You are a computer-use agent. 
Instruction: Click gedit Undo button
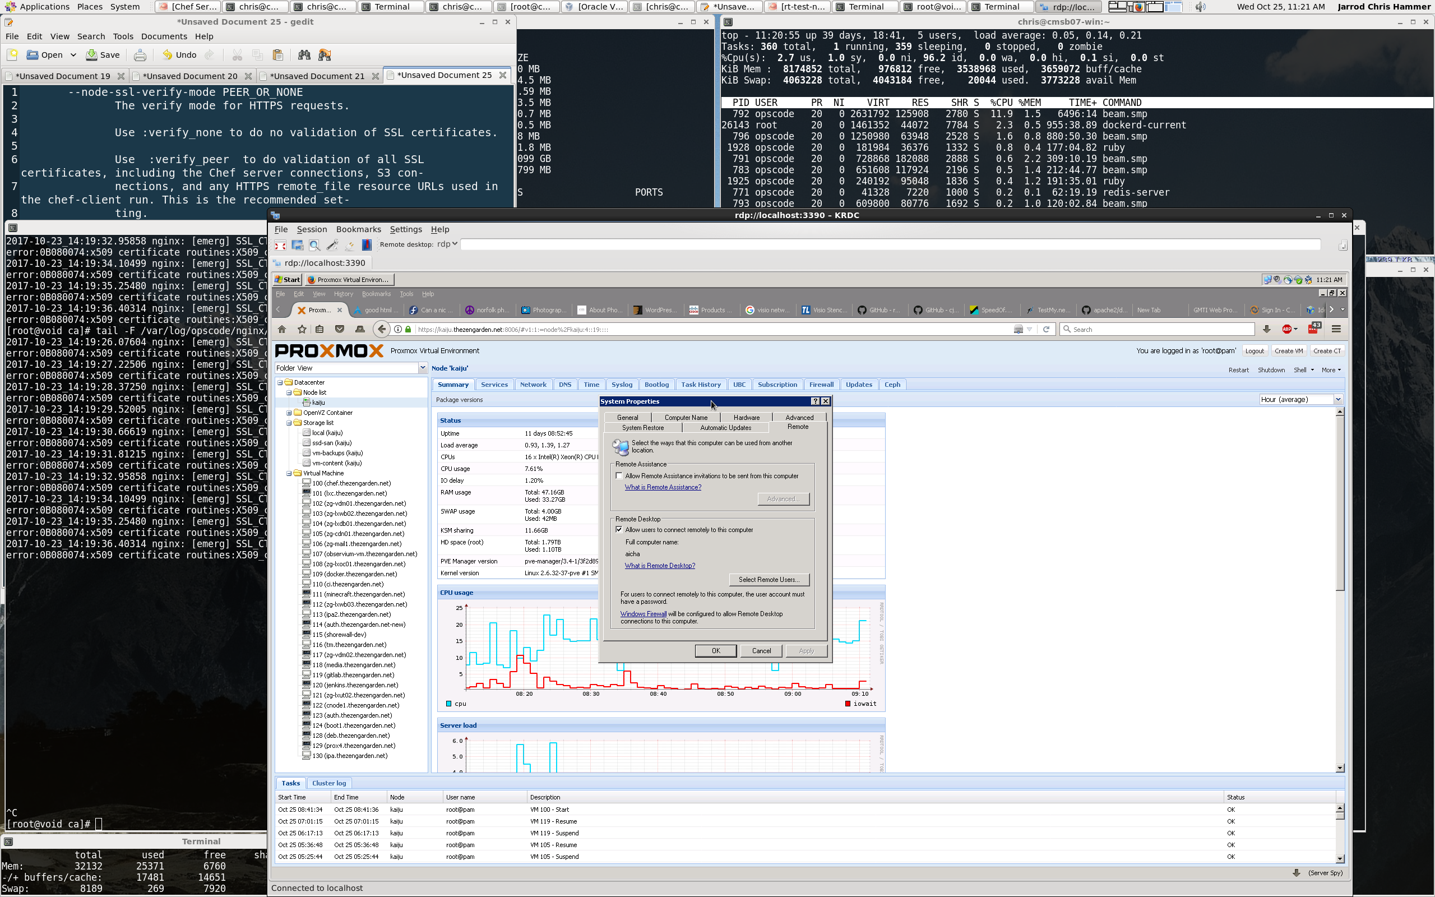click(x=179, y=55)
